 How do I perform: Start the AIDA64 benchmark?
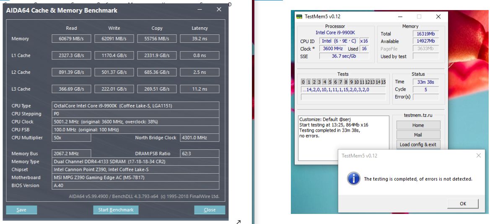[x=116, y=210]
